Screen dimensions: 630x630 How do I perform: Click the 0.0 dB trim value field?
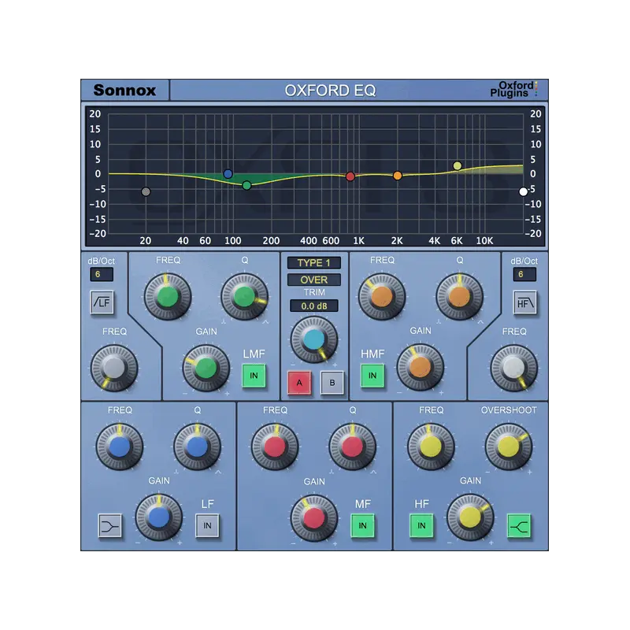coord(313,306)
